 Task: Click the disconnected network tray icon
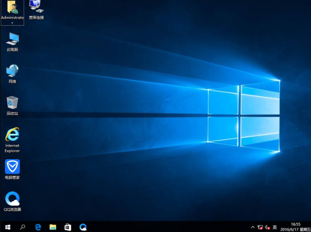coord(260,227)
